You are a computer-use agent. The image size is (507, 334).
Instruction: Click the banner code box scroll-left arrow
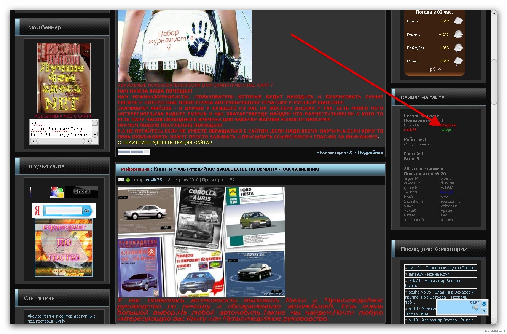[33, 141]
